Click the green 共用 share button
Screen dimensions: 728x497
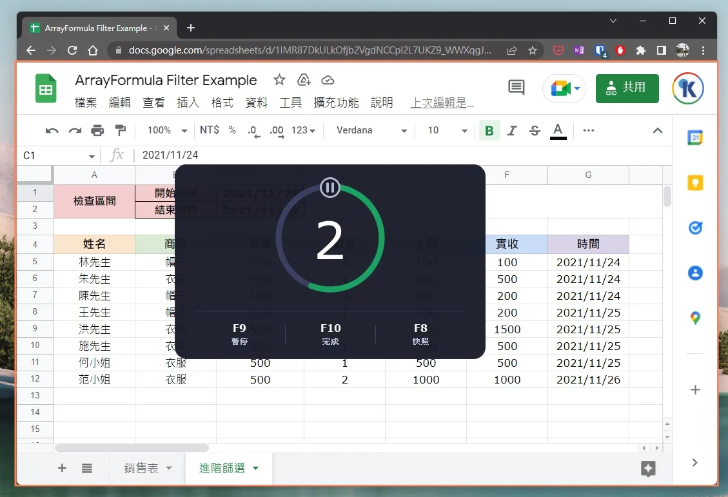[x=627, y=88]
